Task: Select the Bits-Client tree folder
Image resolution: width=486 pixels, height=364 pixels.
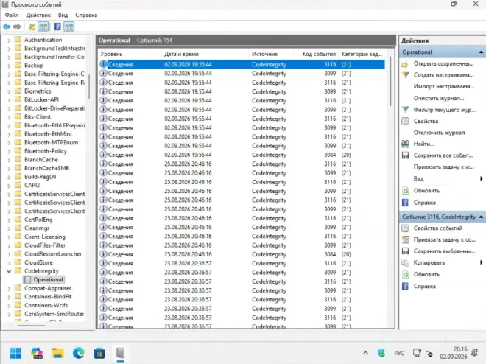Action: pos(38,117)
